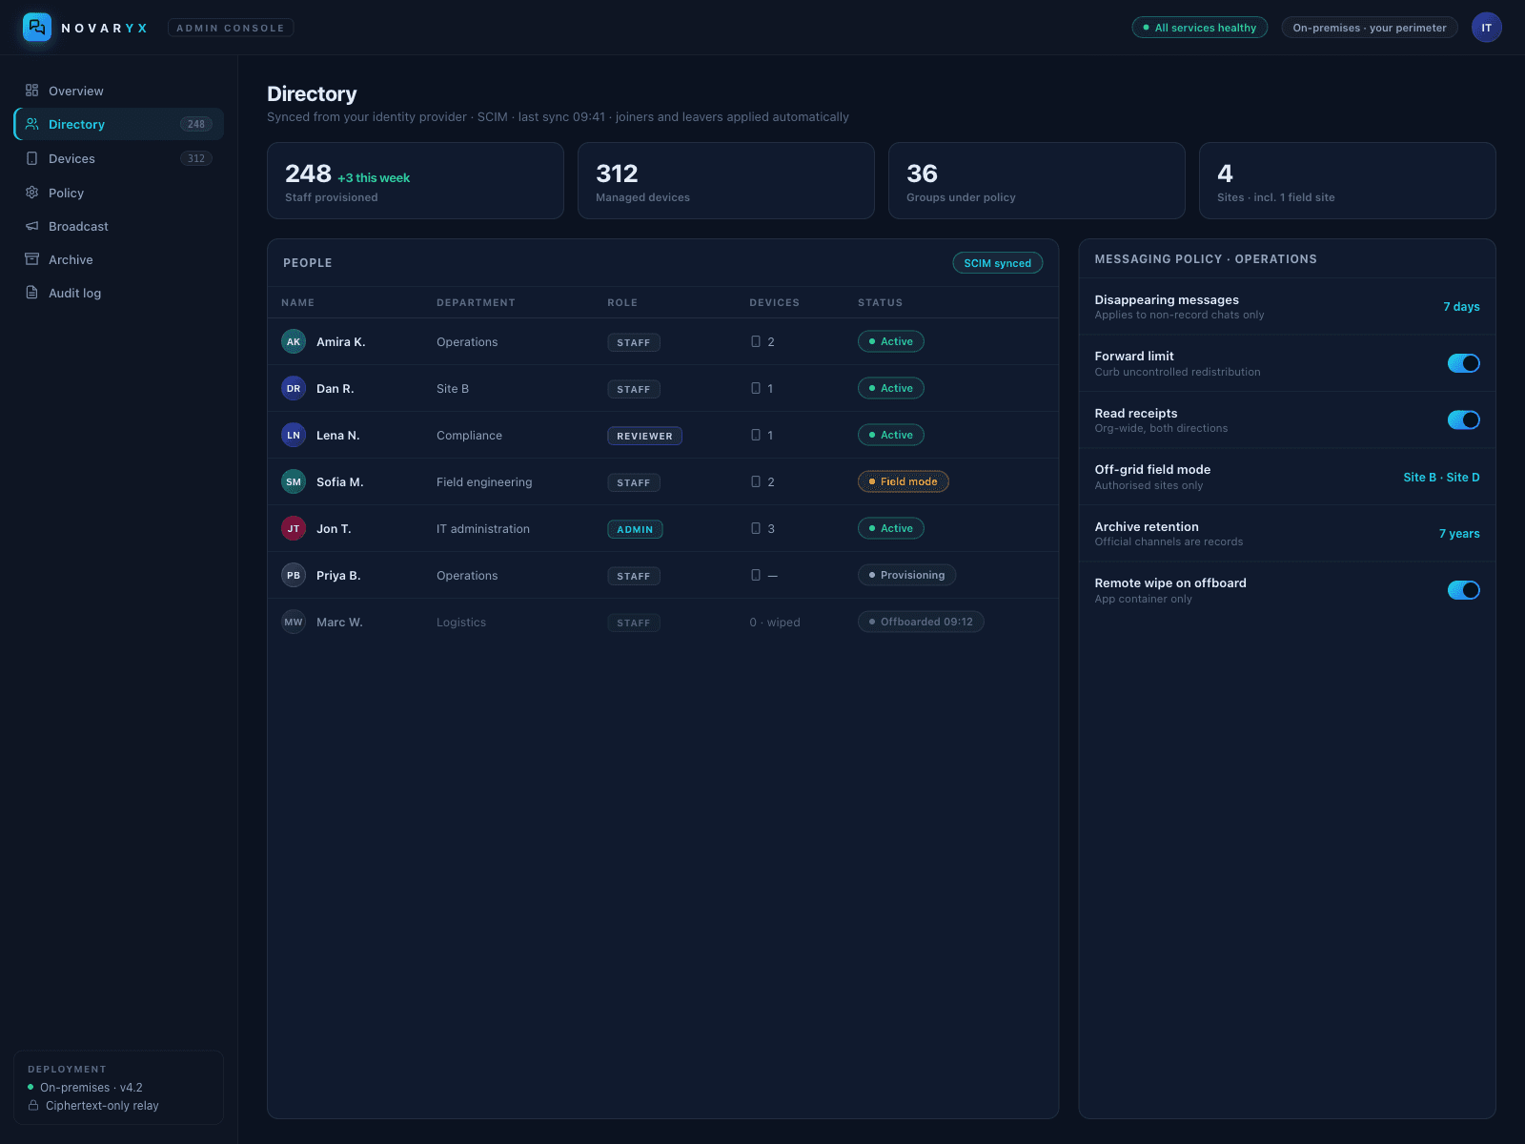
Task: Click the Directory people icon in sidebar
Action: click(31, 124)
